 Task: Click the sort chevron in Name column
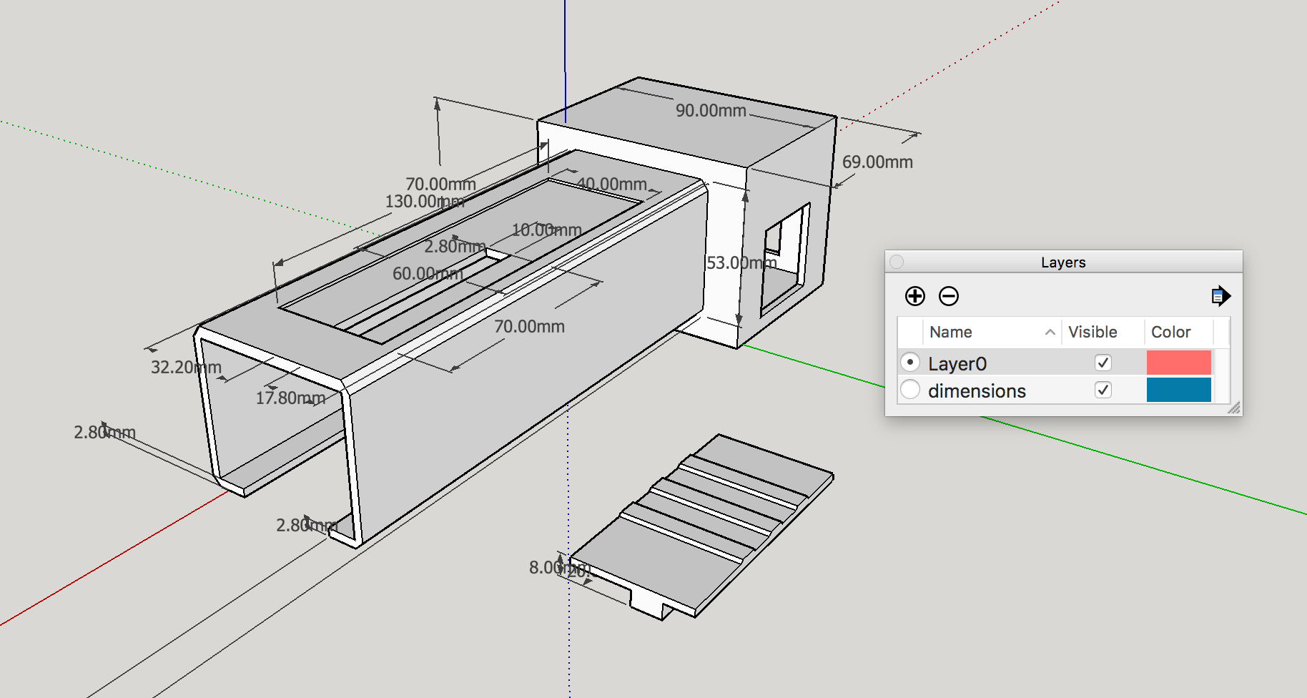pos(1050,332)
